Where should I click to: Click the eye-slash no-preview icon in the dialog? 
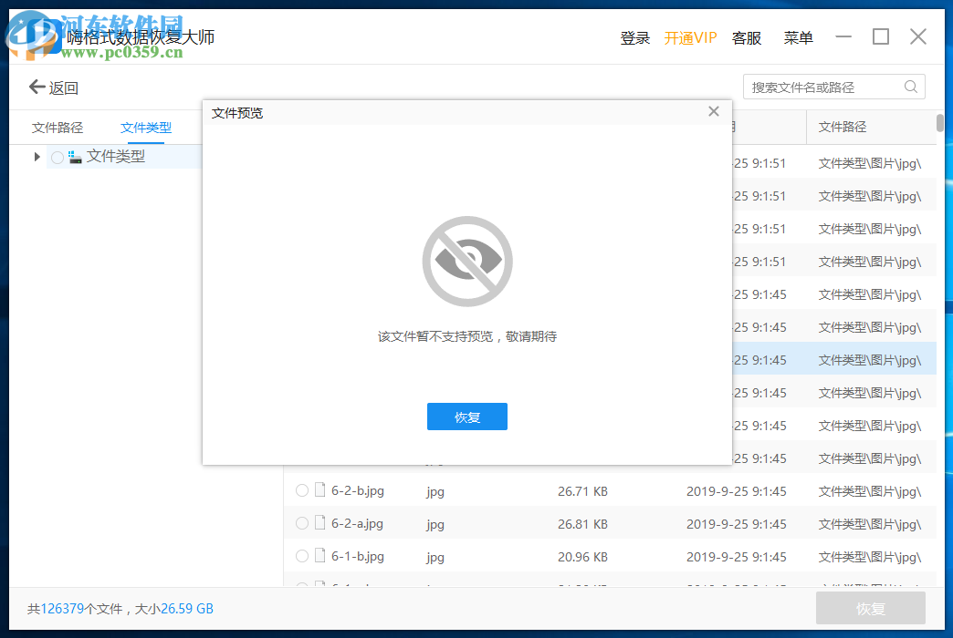[466, 261]
